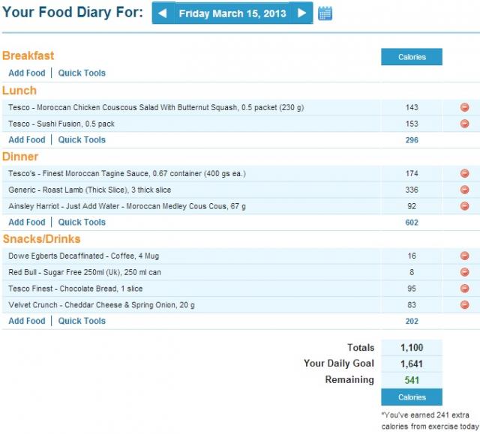Image resolution: width=480 pixels, height=434 pixels.
Task: Open Quick Tools under Lunch
Action: tap(82, 139)
